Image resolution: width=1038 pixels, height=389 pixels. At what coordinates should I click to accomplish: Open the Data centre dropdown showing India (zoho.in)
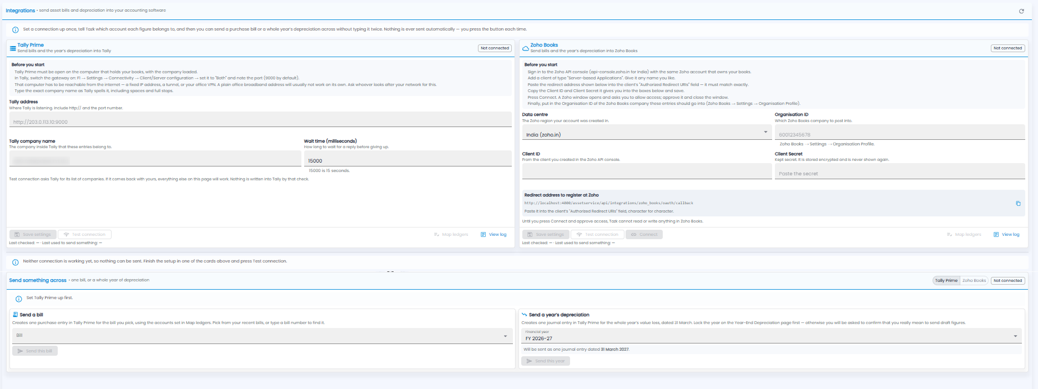point(647,132)
